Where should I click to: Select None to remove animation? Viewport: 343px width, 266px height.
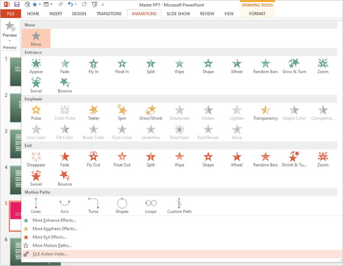36,39
